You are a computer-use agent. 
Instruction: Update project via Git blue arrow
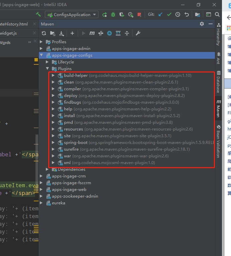(x=160, y=14)
